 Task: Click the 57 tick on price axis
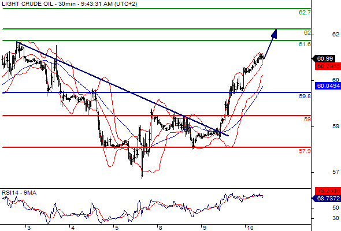[x=336, y=172]
